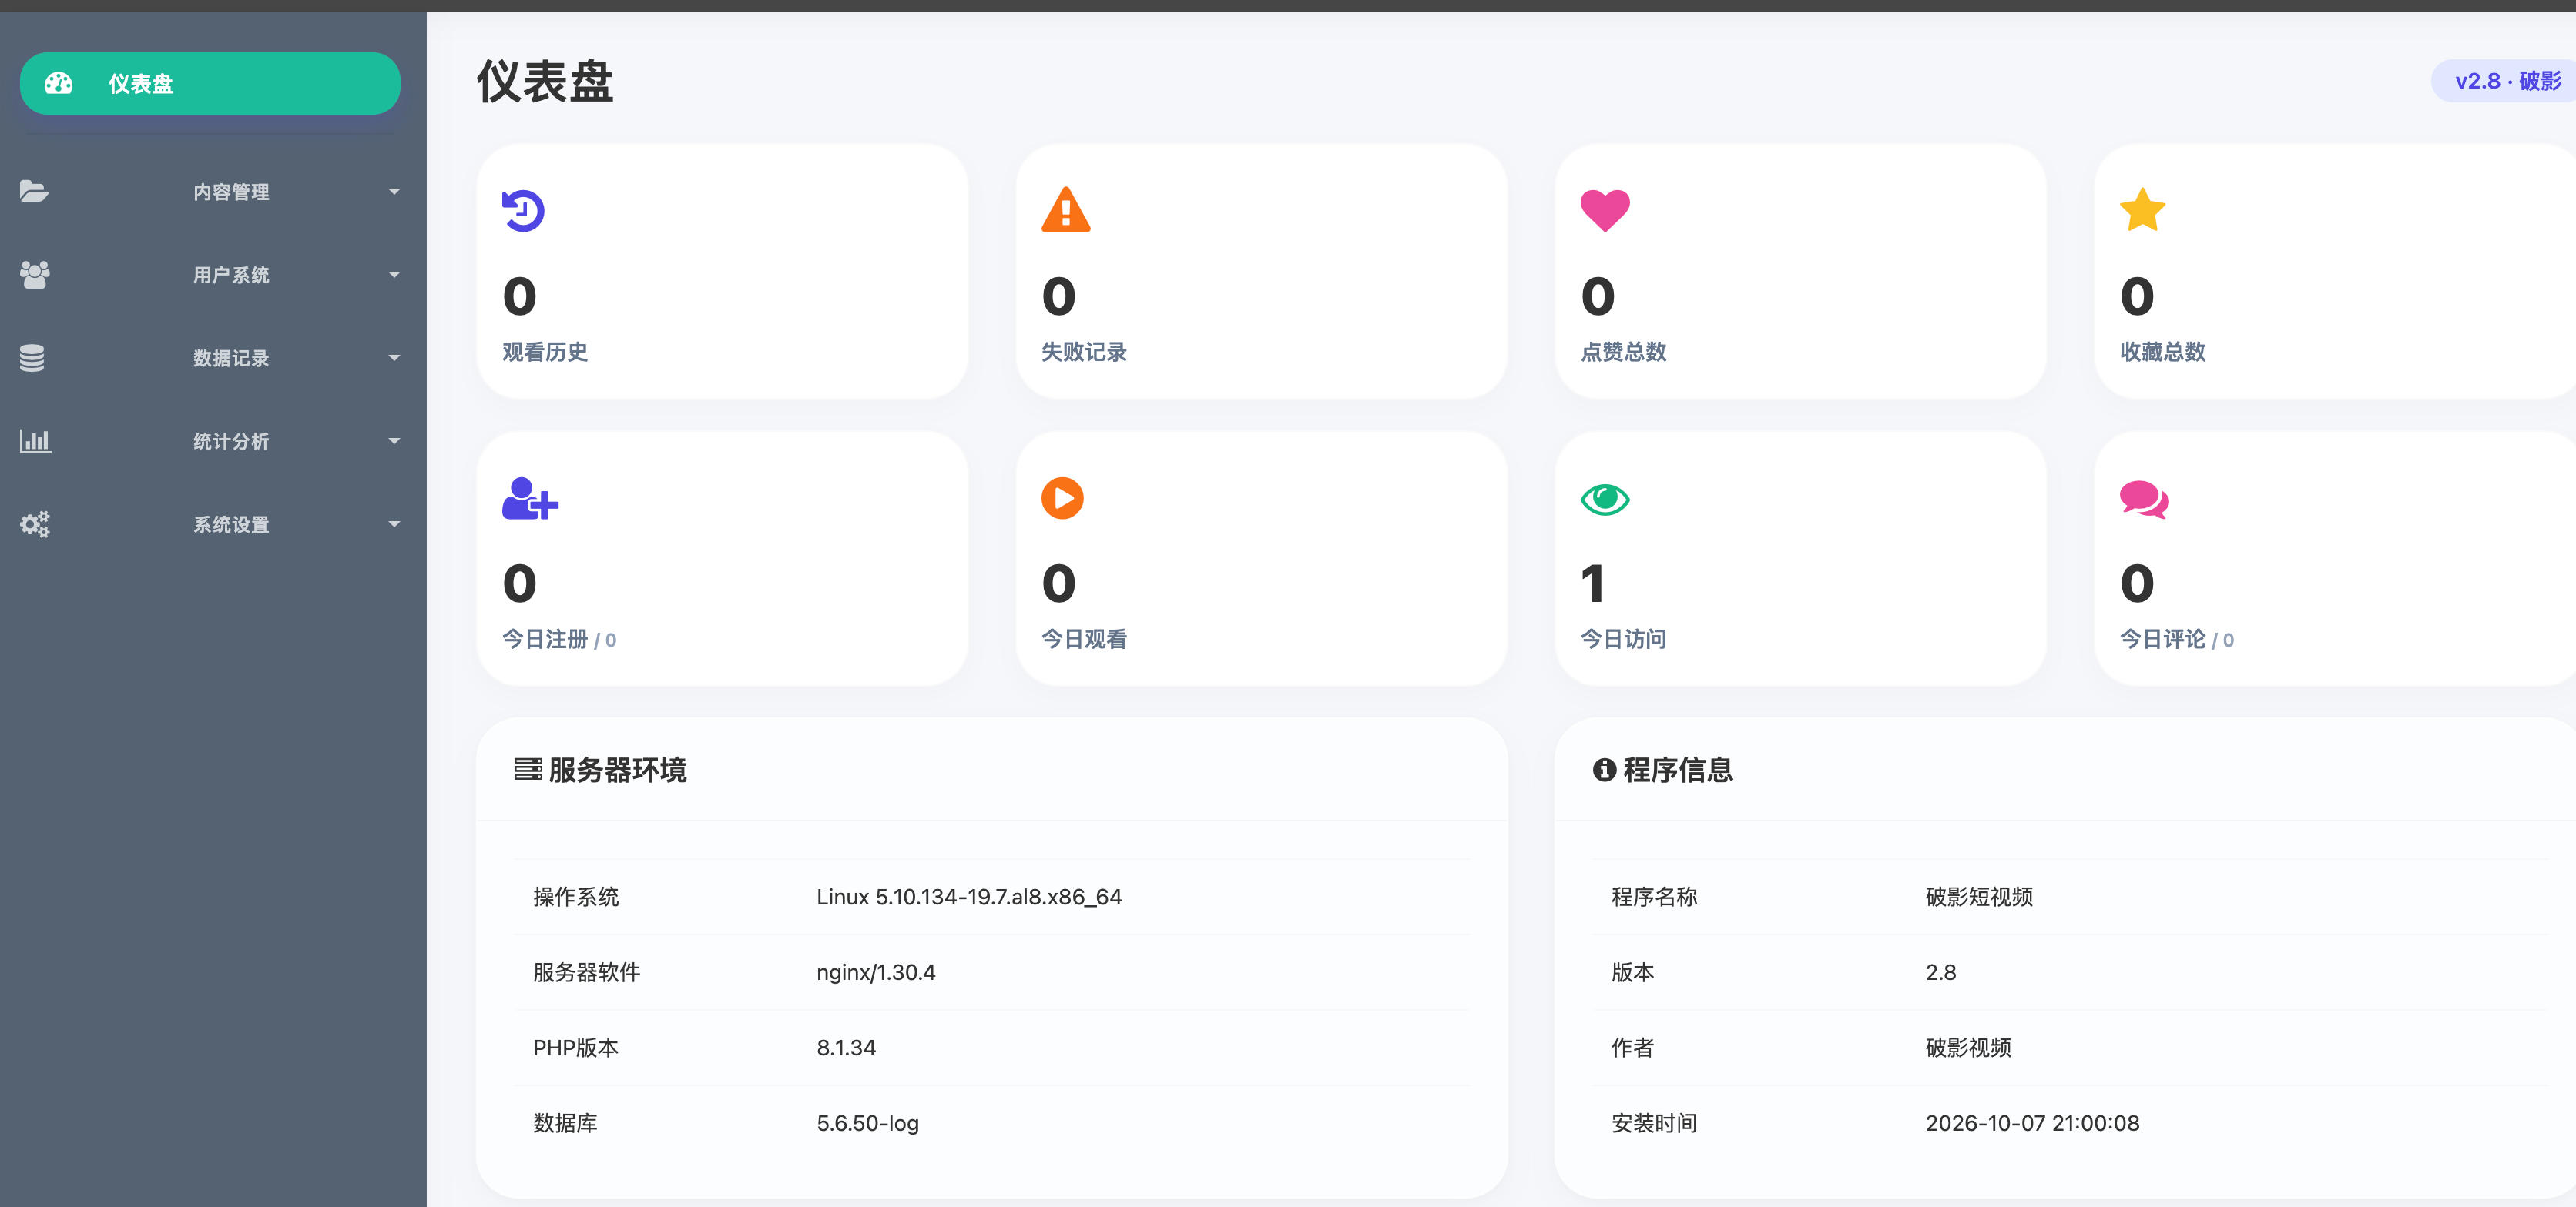This screenshot has width=2576, height=1207.
Task: Open the 系统设置 menu label
Action: (x=231, y=523)
